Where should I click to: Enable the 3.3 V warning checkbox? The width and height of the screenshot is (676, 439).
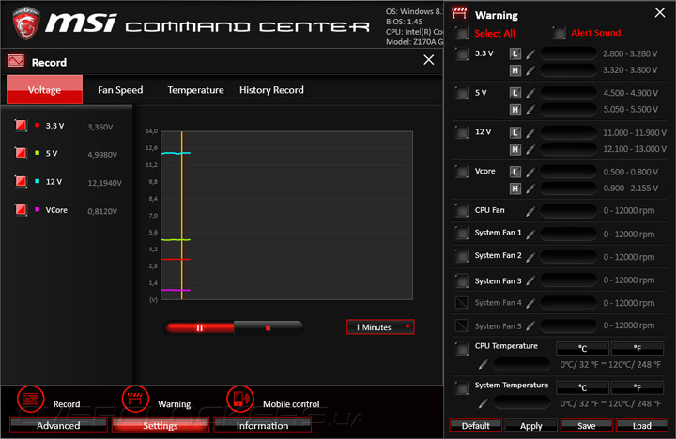(462, 54)
